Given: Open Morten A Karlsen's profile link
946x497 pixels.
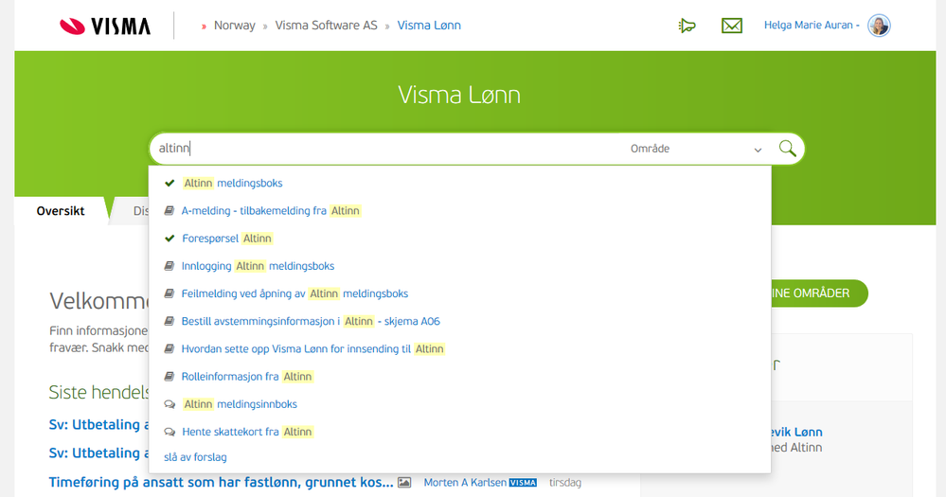Looking at the screenshot, I should (465, 483).
